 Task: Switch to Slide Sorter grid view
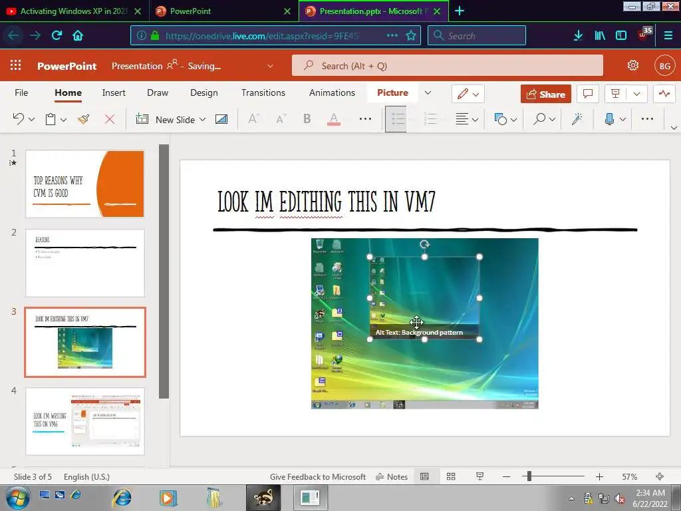pyautogui.click(x=451, y=476)
